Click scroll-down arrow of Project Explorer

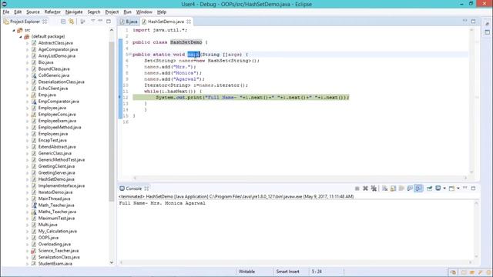[112, 262]
